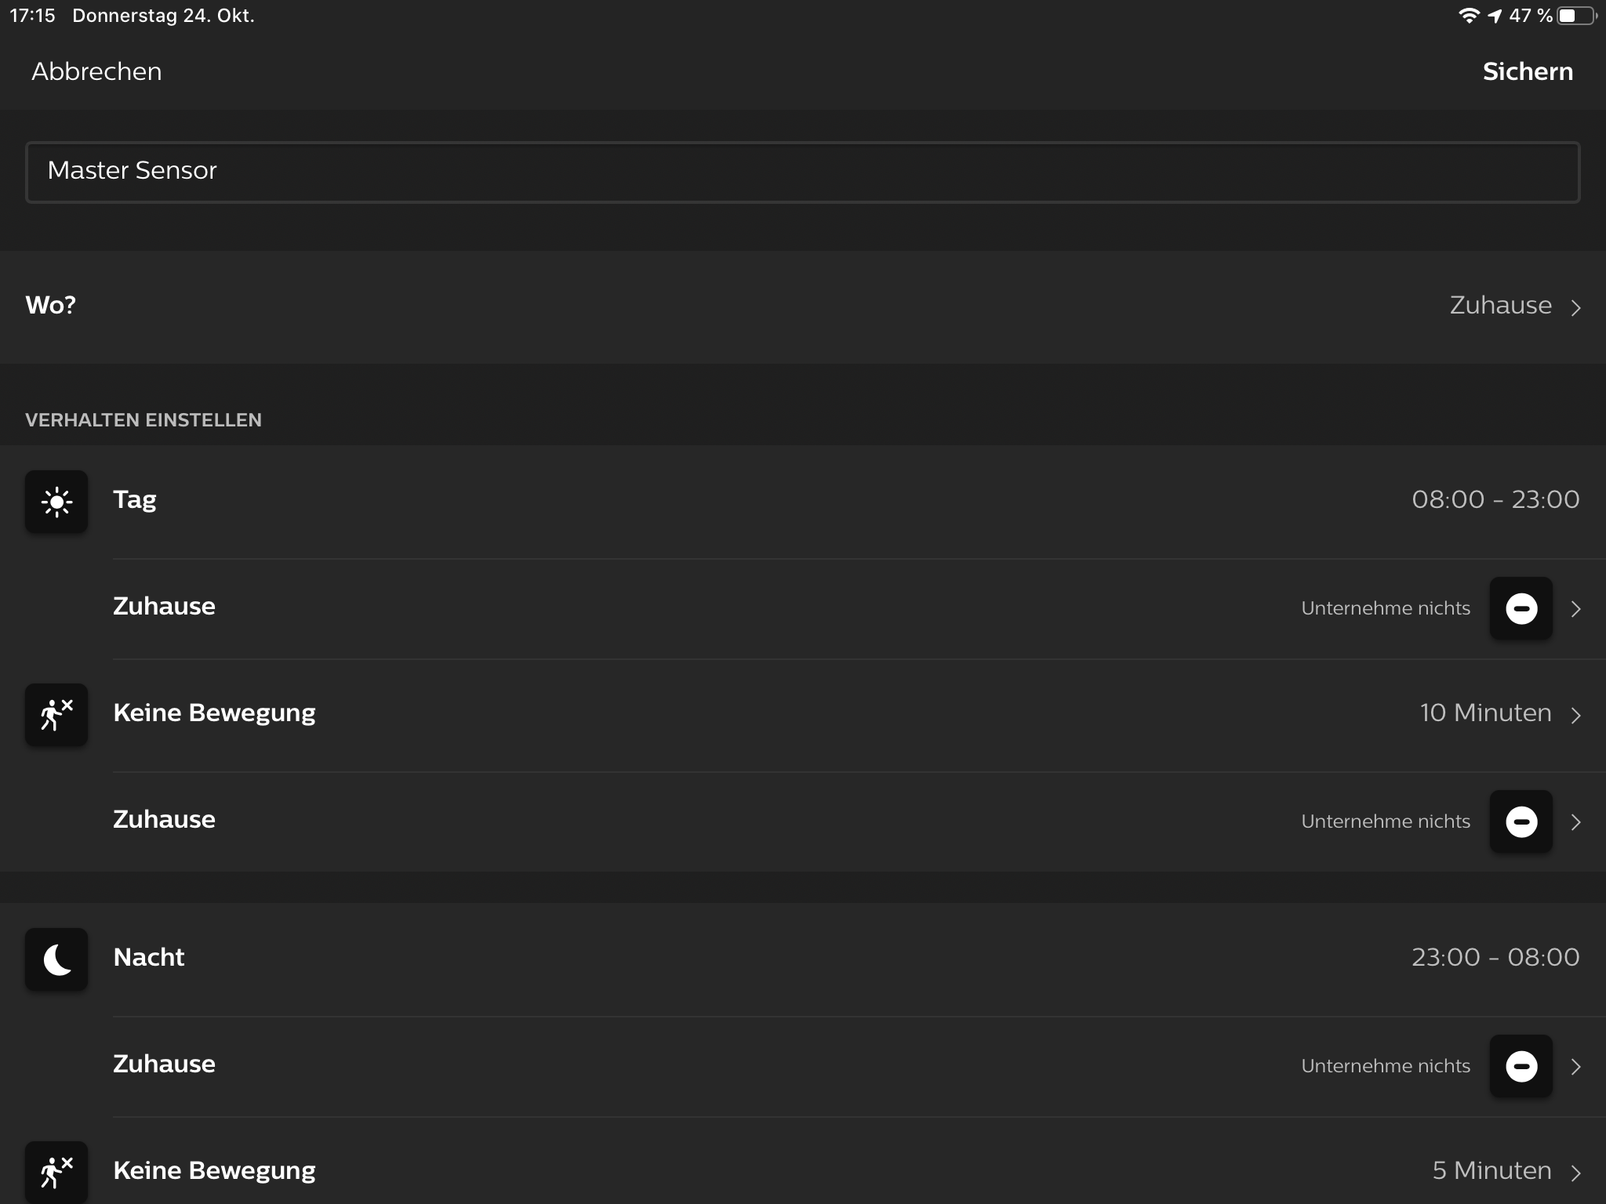Screen dimensions: 1606x1204
Task: Tap the moon icon for Nacht
Action: [x=56, y=959]
